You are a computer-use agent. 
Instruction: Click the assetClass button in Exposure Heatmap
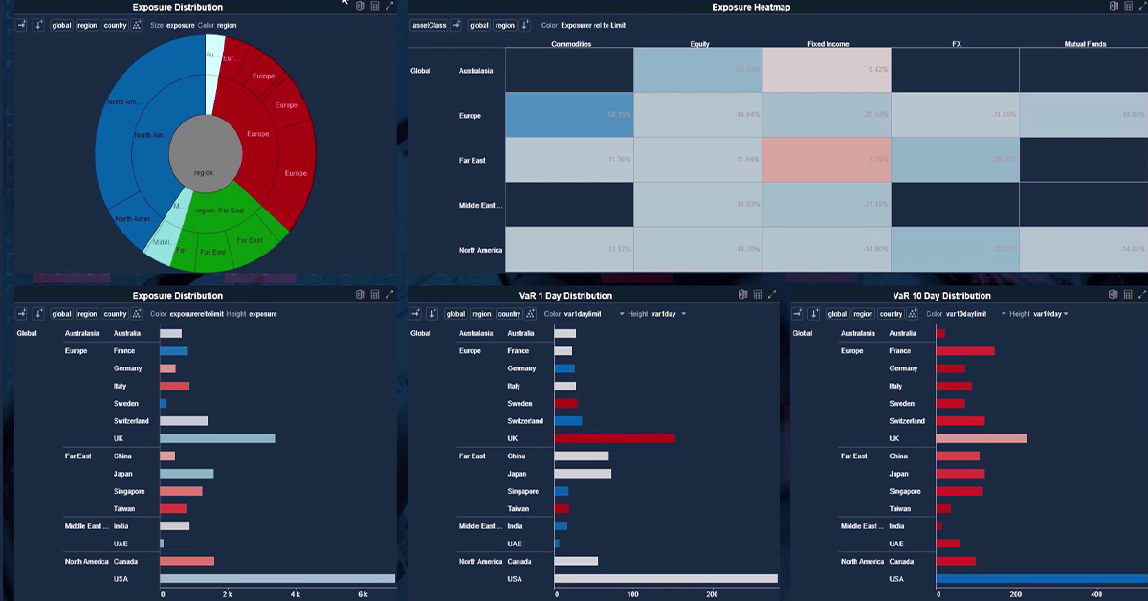(428, 25)
